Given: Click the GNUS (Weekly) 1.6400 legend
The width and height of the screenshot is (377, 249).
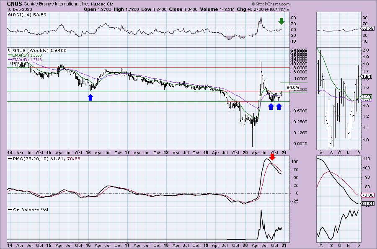Looking at the screenshot, I should click(x=37, y=51).
